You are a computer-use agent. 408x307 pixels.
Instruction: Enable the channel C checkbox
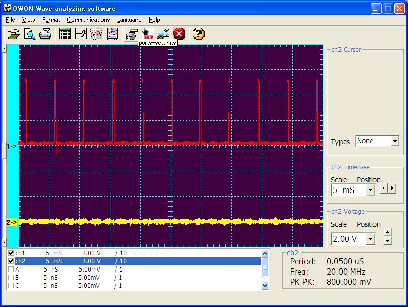tap(11, 285)
